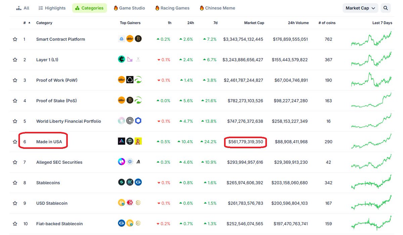Star the Smart Contract Platform category
403x235 pixels.
point(15,39)
